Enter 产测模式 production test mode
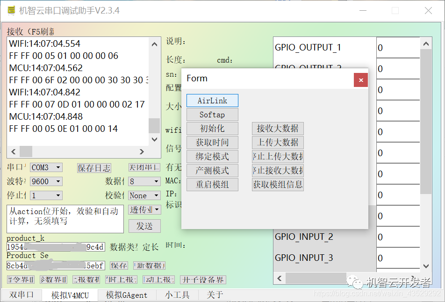445x302 pixels. coord(212,170)
